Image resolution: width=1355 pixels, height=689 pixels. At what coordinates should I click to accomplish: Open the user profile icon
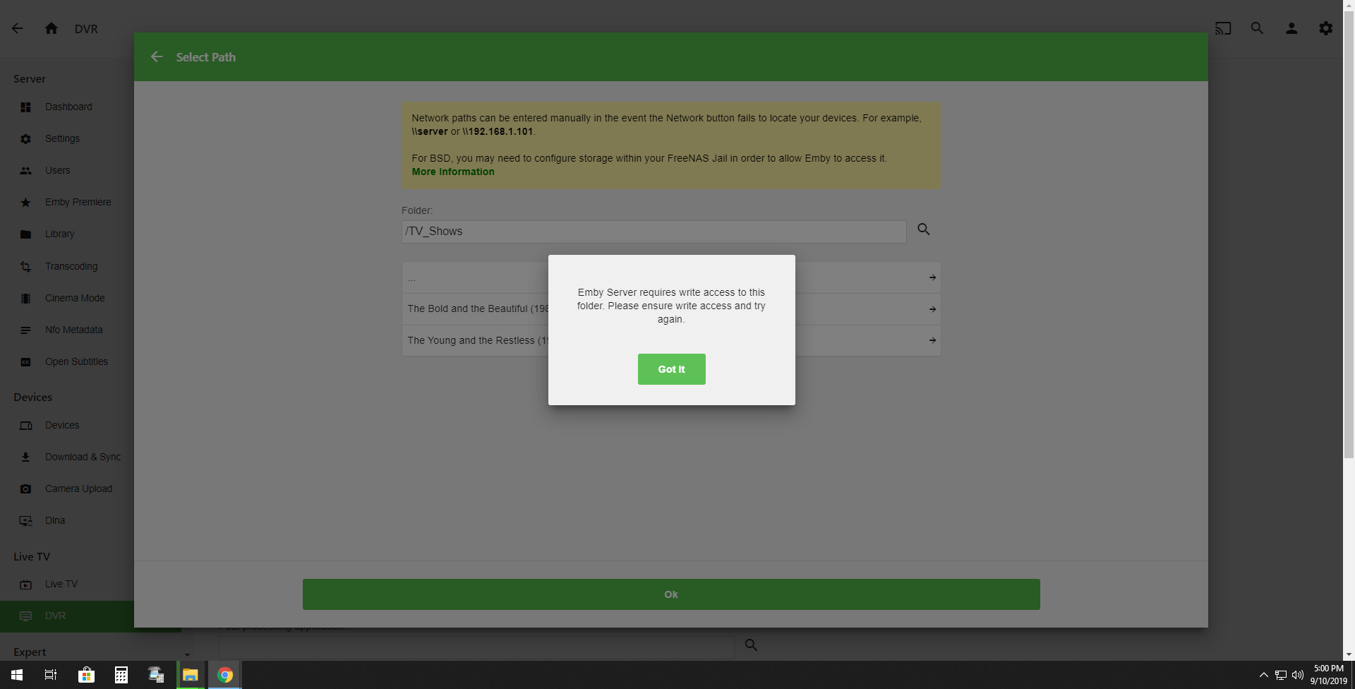pyautogui.click(x=1291, y=28)
